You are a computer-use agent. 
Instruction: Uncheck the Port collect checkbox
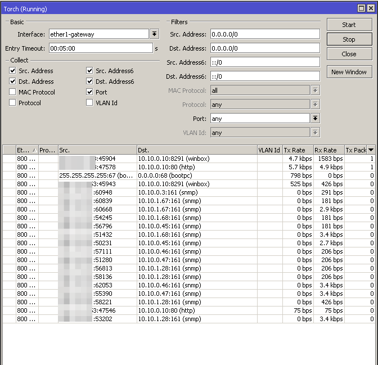coord(89,92)
